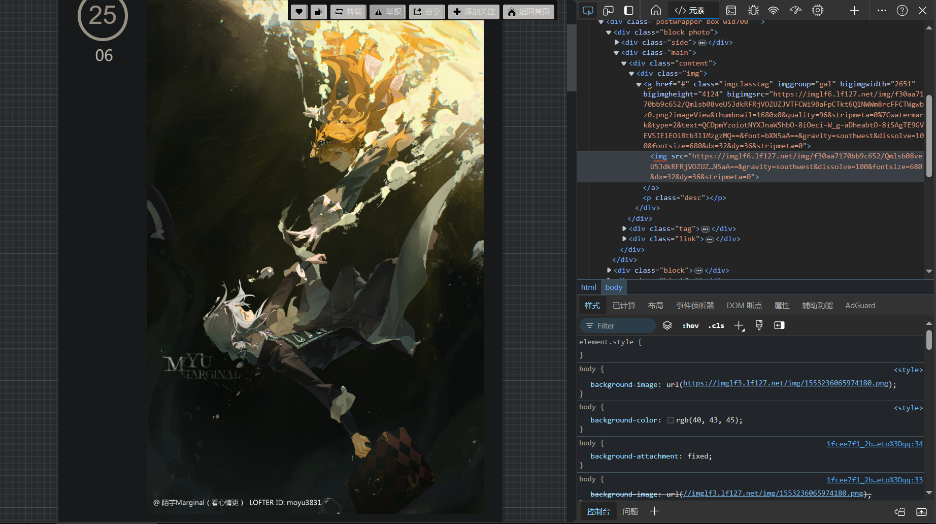Click the heart like button on page
The width and height of the screenshot is (936, 524).
299,12
